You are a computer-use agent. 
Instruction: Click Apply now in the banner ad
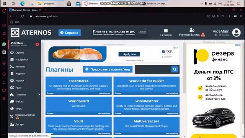(129, 54)
